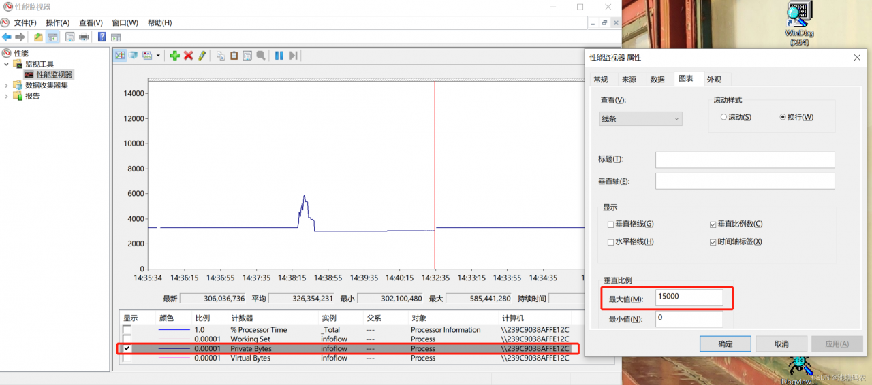Check the Virtual Bytes display checkbox
The image size is (872, 385).
tap(127, 358)
